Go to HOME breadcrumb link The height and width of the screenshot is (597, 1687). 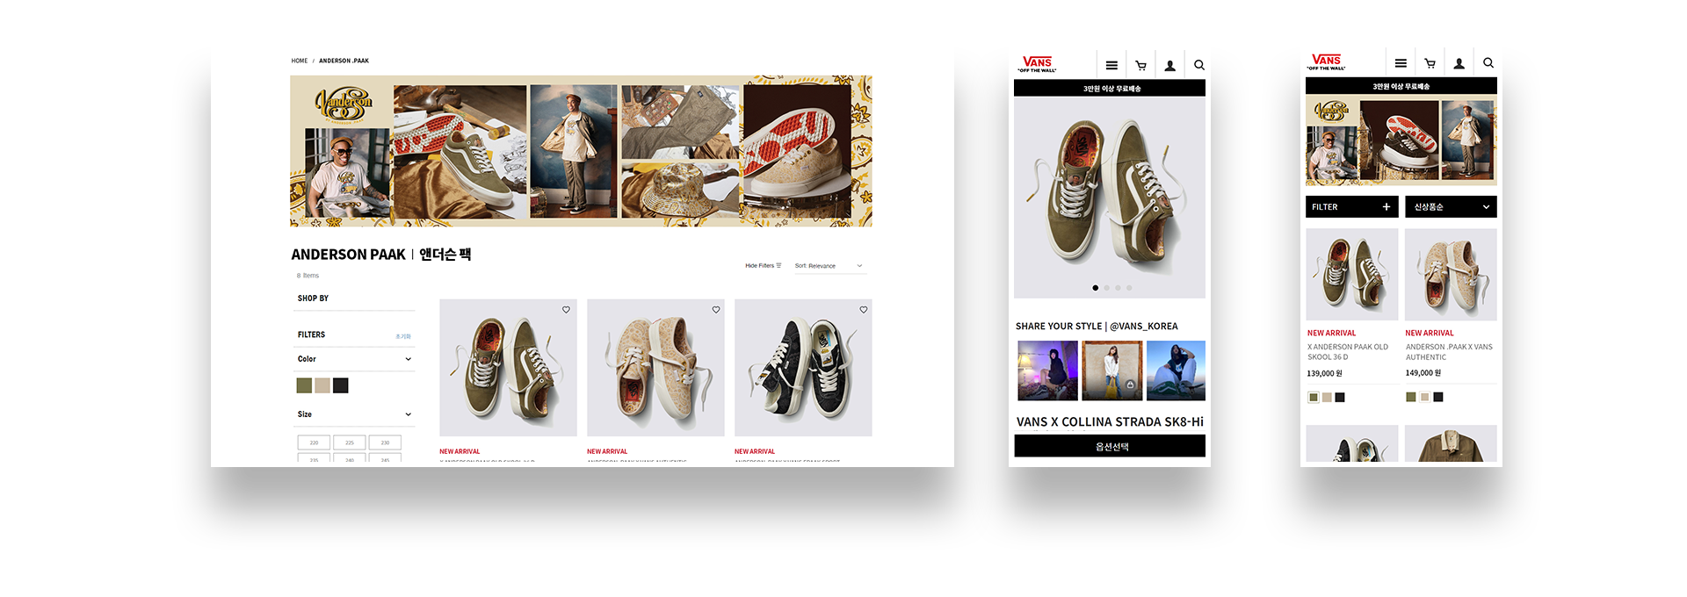pyautogui.click(x=300, y=61)
